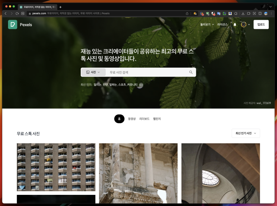The width and height of the screenshot is (277, 206).
Task: Open the 라이선스 link
Action: click(x=223, y=25)
